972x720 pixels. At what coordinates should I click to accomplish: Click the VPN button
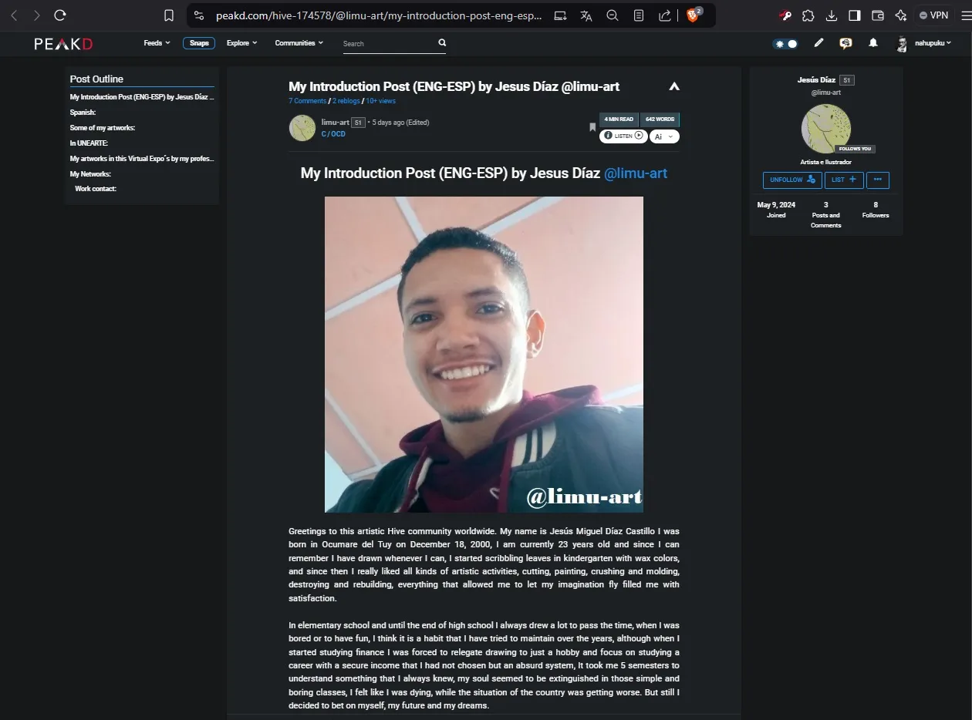[x=933, y=15]
